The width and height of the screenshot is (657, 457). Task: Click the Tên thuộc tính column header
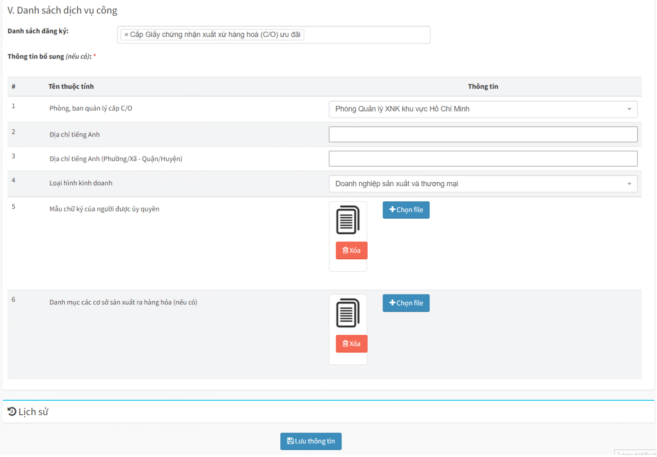click(x=71, y=87)
